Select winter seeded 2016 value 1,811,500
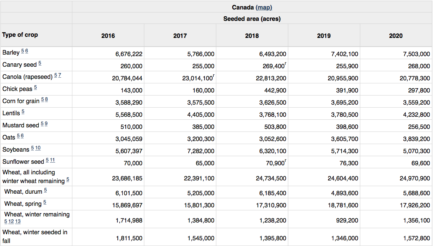Image resolution: width=433 pixels, height=246 pixels. pyautogui.click(x=129, y=238)
